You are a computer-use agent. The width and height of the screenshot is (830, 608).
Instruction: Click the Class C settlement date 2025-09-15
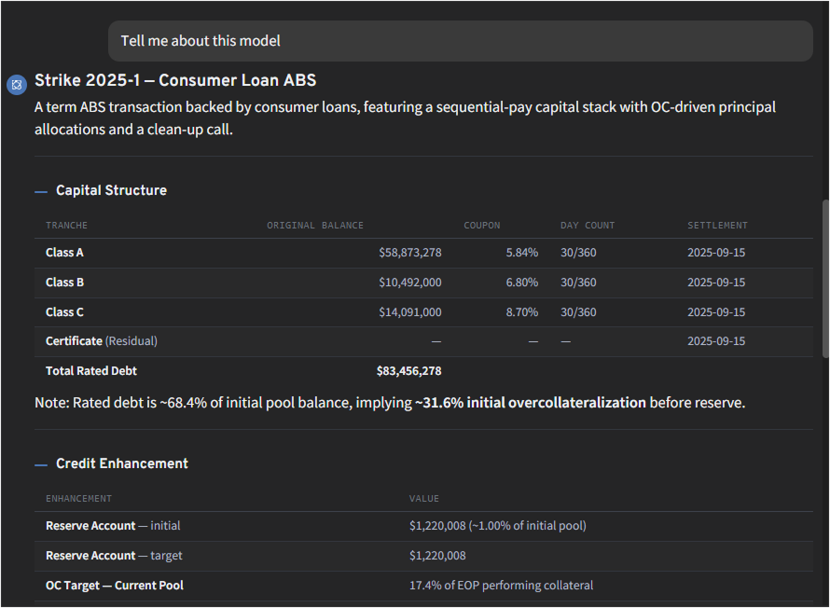(716, 312)
